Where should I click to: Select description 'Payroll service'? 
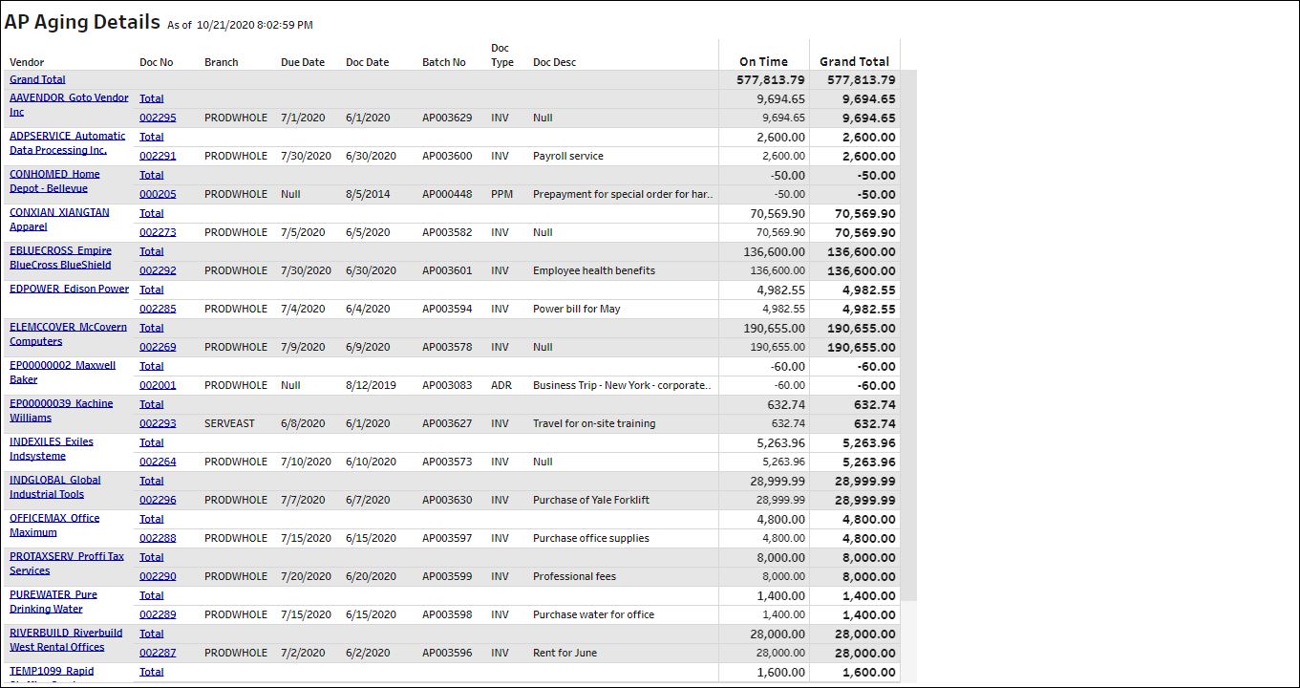pyautogui.click(x=568, y=156)
